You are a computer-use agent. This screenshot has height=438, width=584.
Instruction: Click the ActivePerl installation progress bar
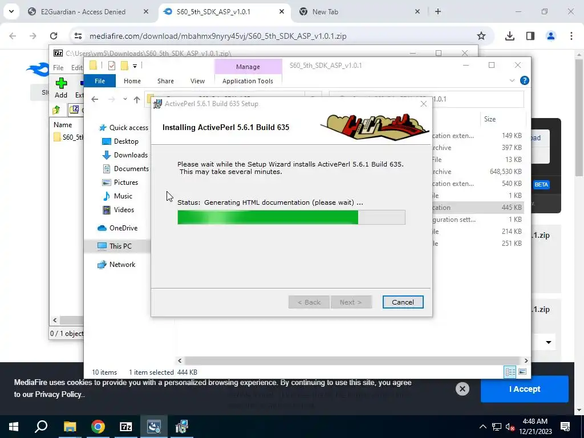coord(291,217)
